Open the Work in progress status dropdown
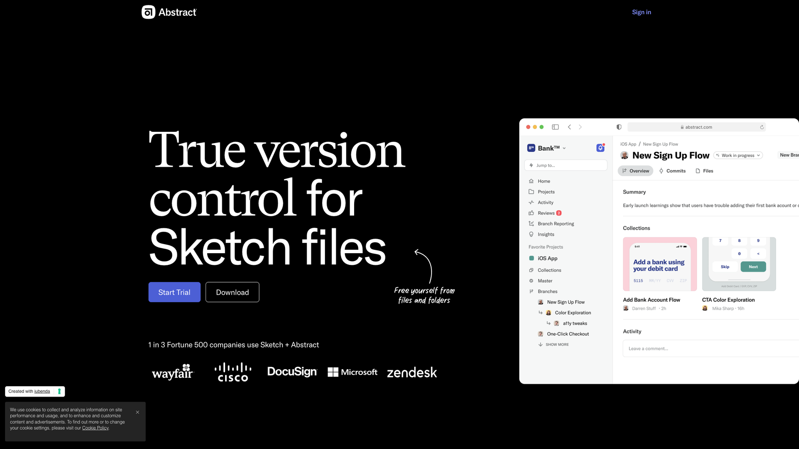The image size is (799, 449). coord(738,155)
